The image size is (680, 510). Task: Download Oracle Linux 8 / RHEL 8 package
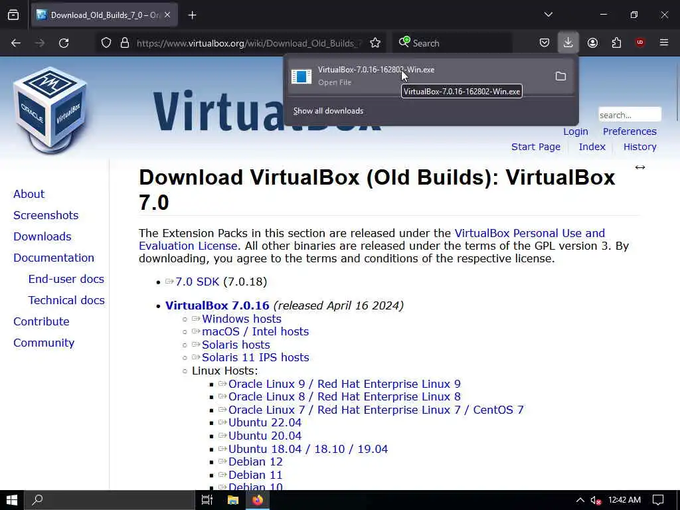pos(345,397)
